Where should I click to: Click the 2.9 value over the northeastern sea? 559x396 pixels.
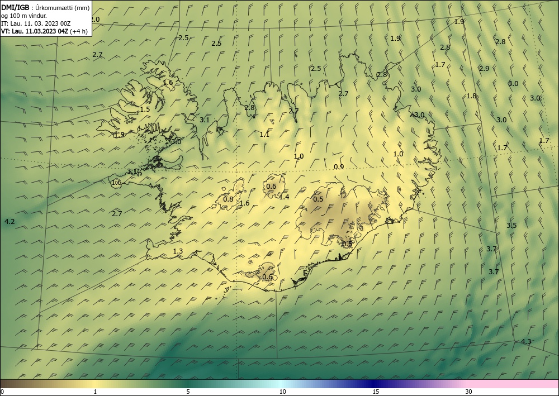pyautogui.click(x=484, y=68)
